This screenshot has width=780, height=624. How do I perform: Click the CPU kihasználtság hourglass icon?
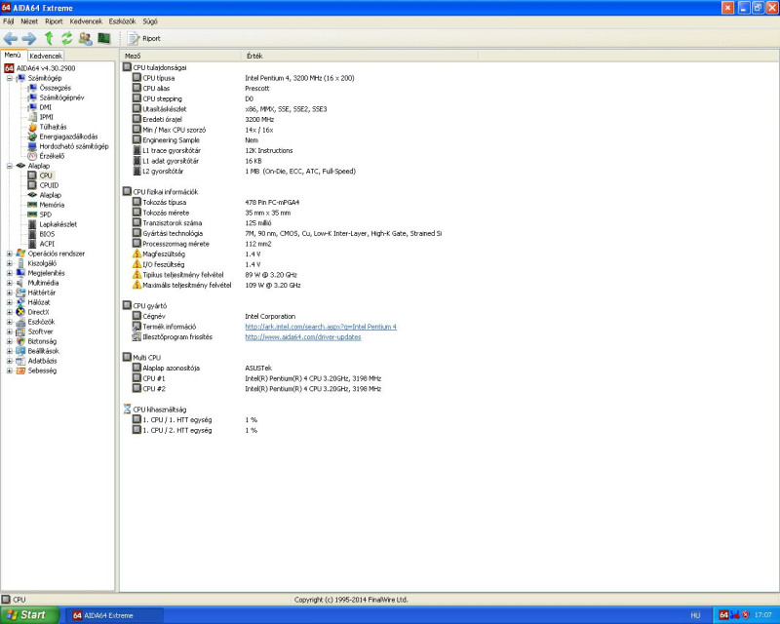coord(127,409)
